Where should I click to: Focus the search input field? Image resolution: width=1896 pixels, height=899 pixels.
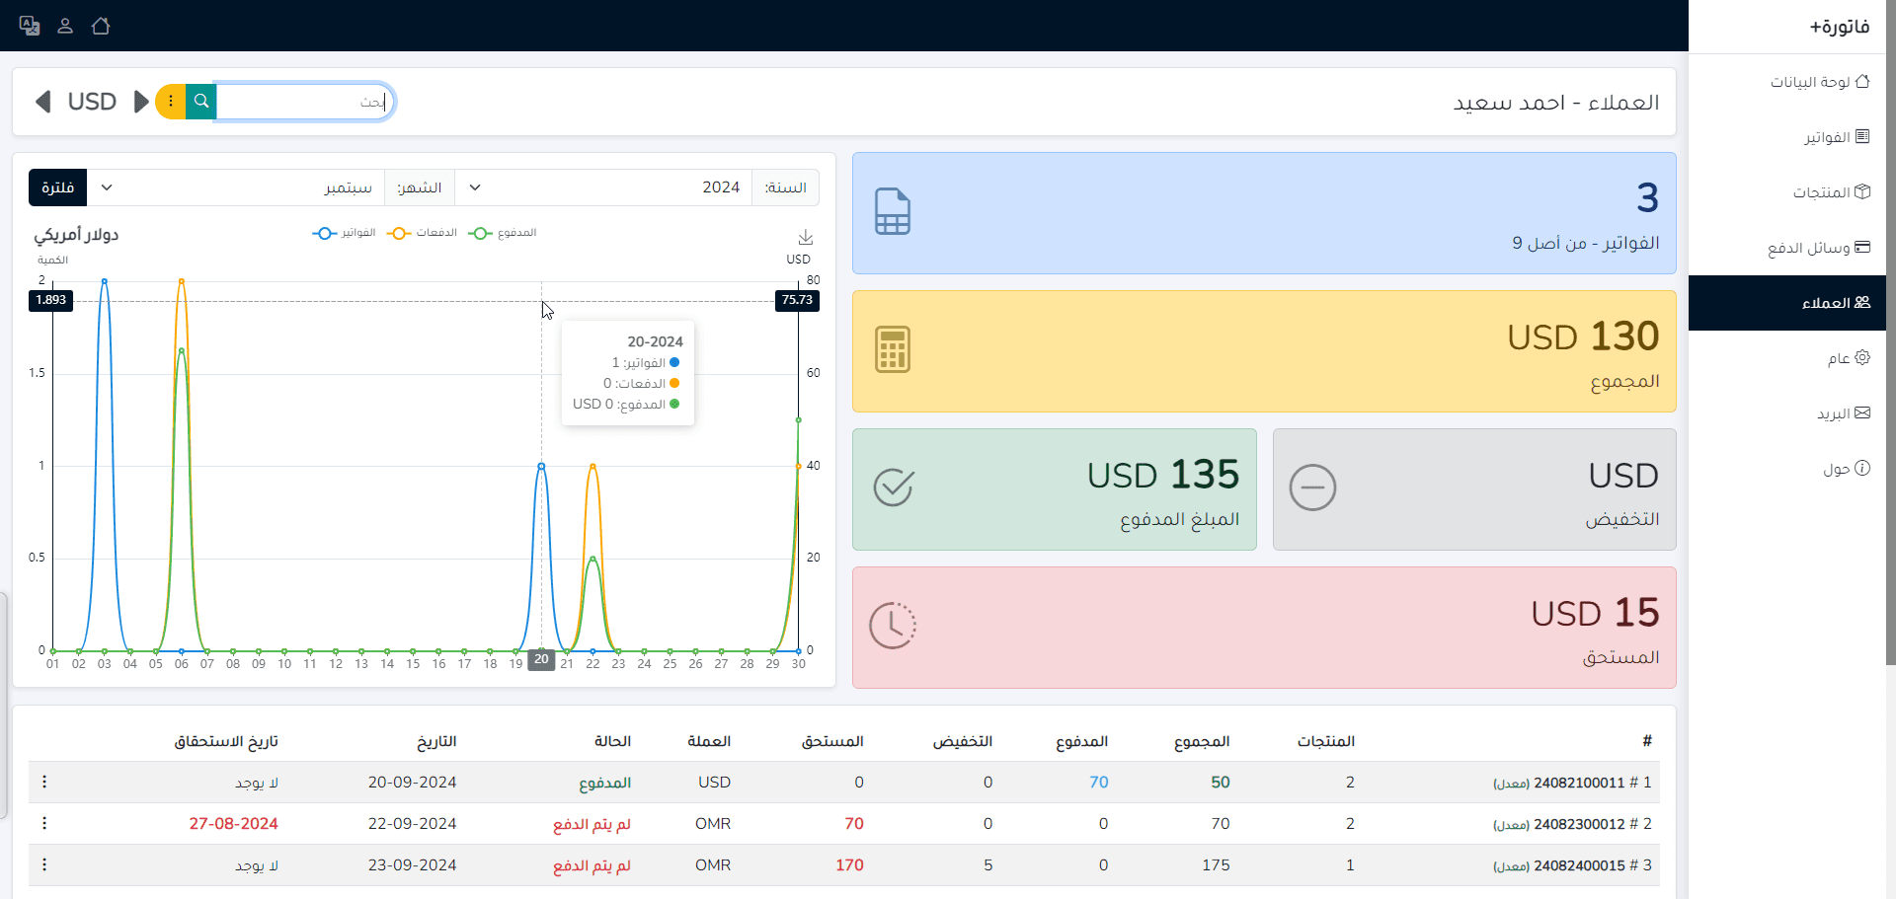[301, 102]
